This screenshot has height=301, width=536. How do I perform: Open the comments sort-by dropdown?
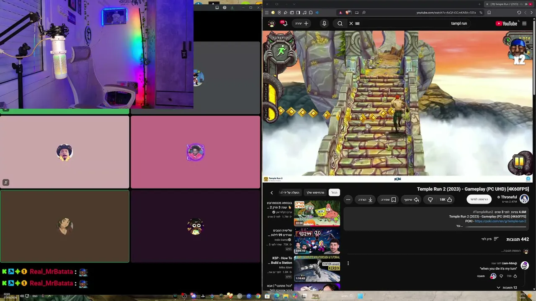(490, 239)
